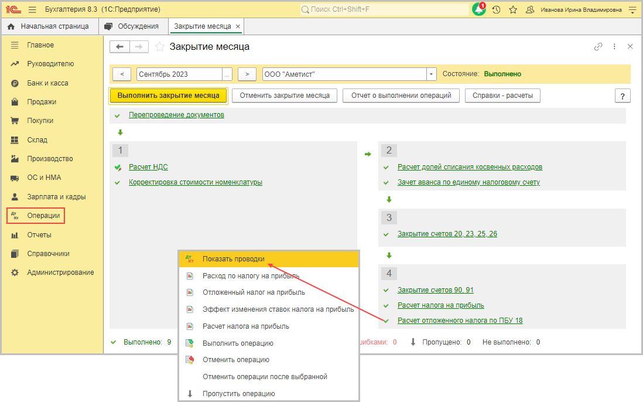Click the copy link icon

point(598,47)
